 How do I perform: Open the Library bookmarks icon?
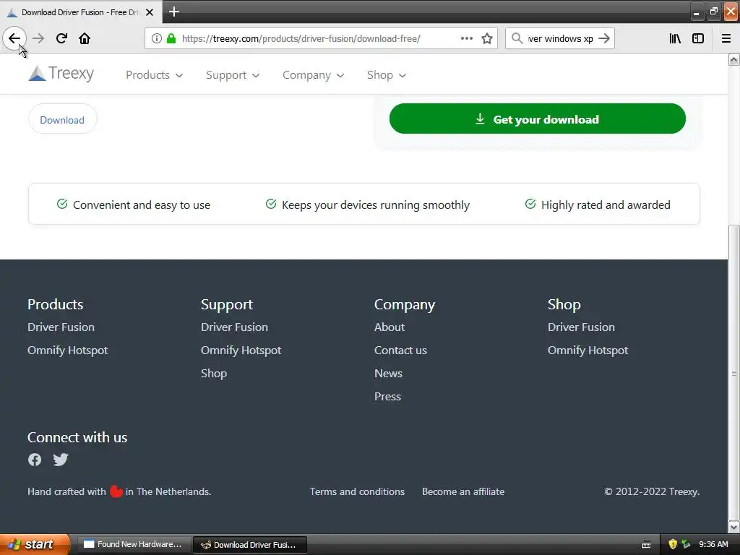tap(675, 38)
